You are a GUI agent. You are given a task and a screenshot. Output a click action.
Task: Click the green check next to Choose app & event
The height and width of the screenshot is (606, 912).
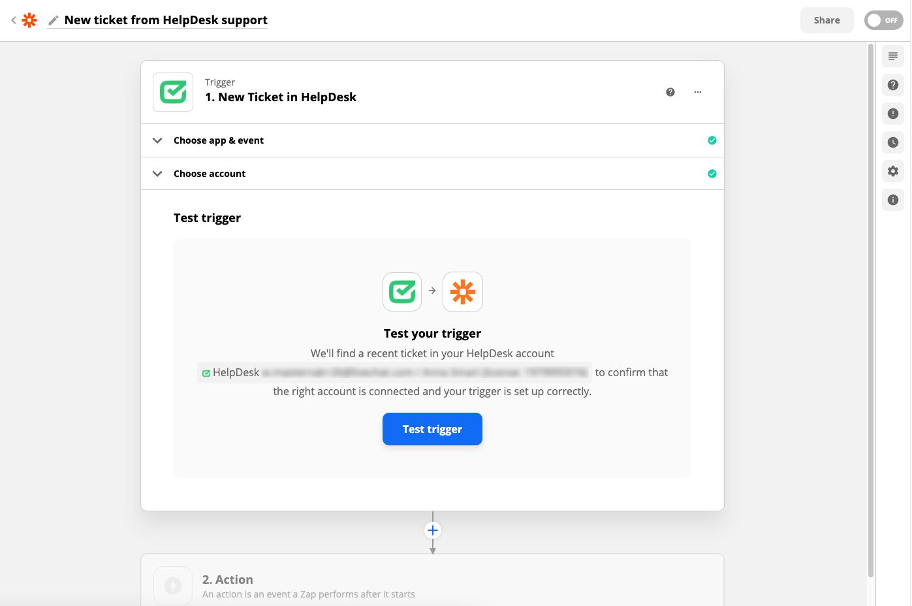(712, 140)
